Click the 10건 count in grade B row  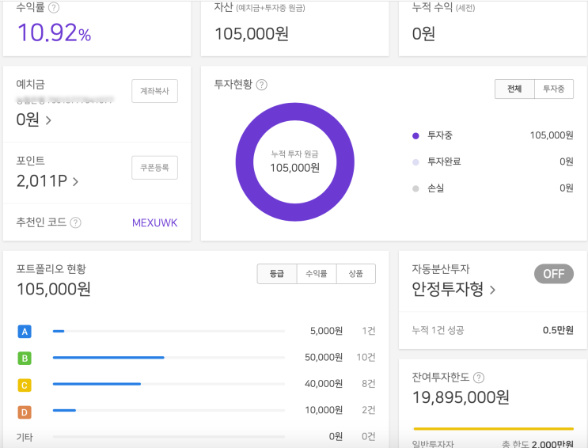366,358
